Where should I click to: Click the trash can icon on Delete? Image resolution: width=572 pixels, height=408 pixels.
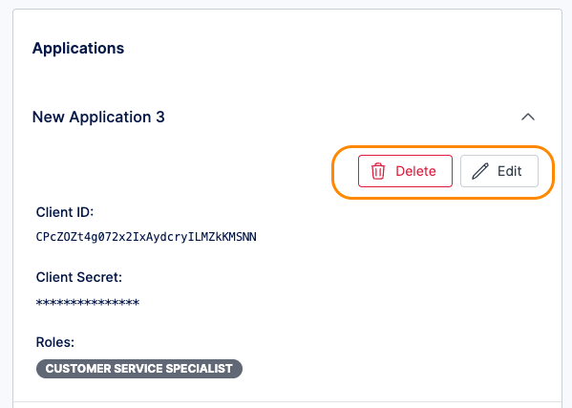click(x=378, y=171)
